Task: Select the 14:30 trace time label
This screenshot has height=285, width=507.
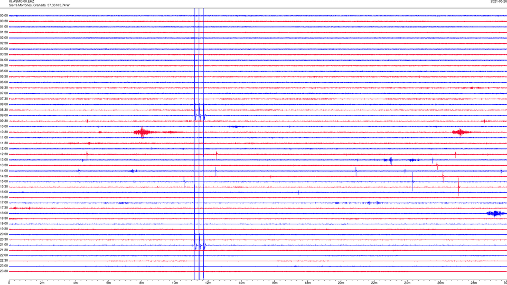Action: [4, 176]
